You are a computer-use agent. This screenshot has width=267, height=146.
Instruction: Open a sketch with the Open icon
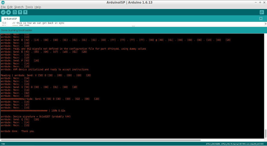20,12
